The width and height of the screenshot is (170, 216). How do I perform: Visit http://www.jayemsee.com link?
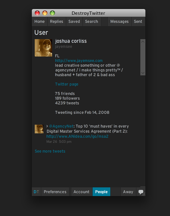coord(79,61)
